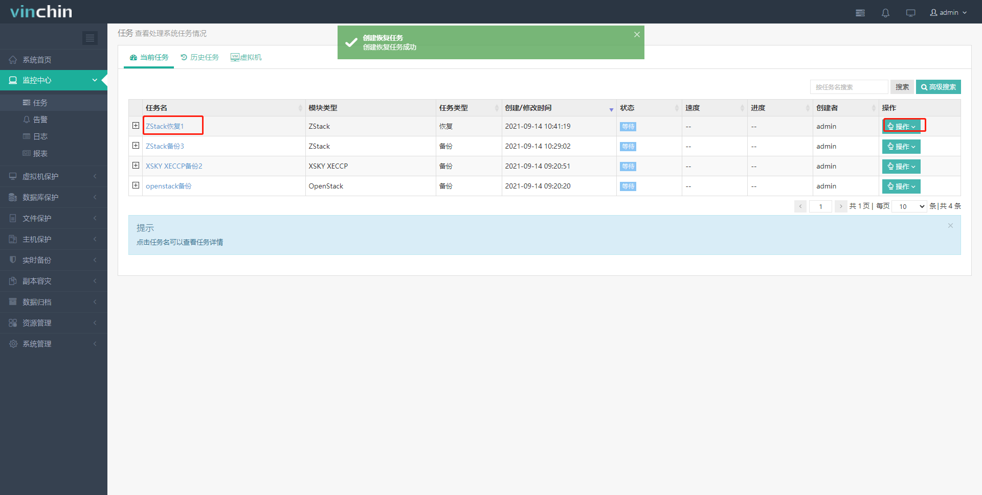The height and width of the screenshot is (495, 982).
Task: Expand 主机保护 sidebar menu
Action: click(x=54, y=239)
